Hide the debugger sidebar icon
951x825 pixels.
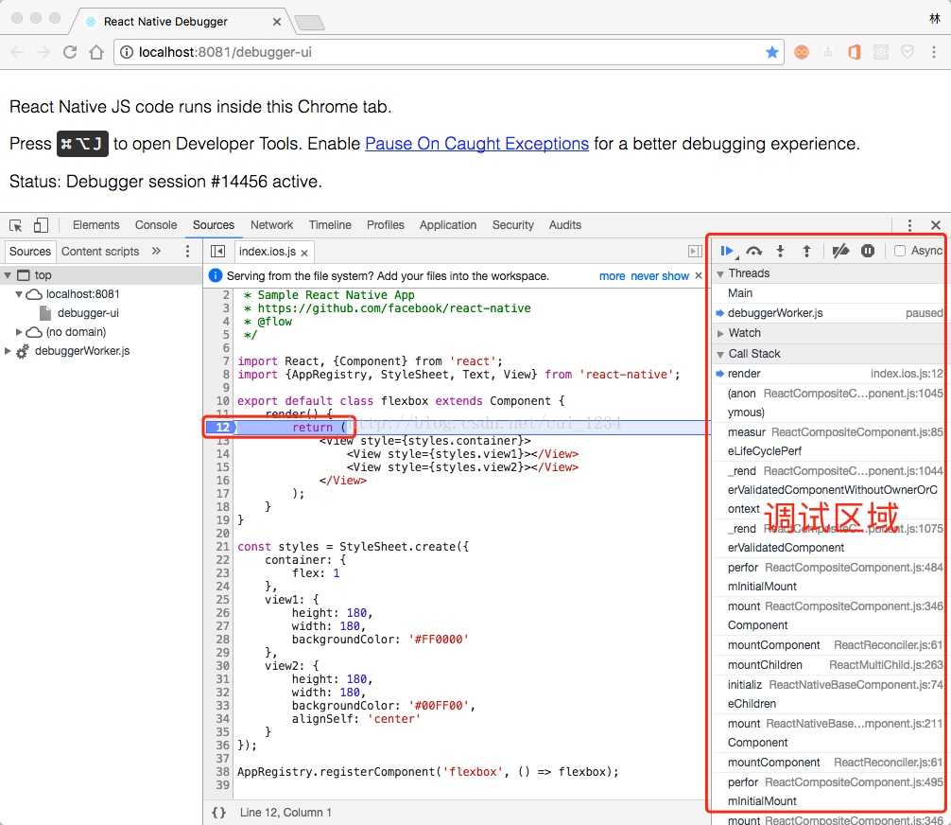point(695,252)
